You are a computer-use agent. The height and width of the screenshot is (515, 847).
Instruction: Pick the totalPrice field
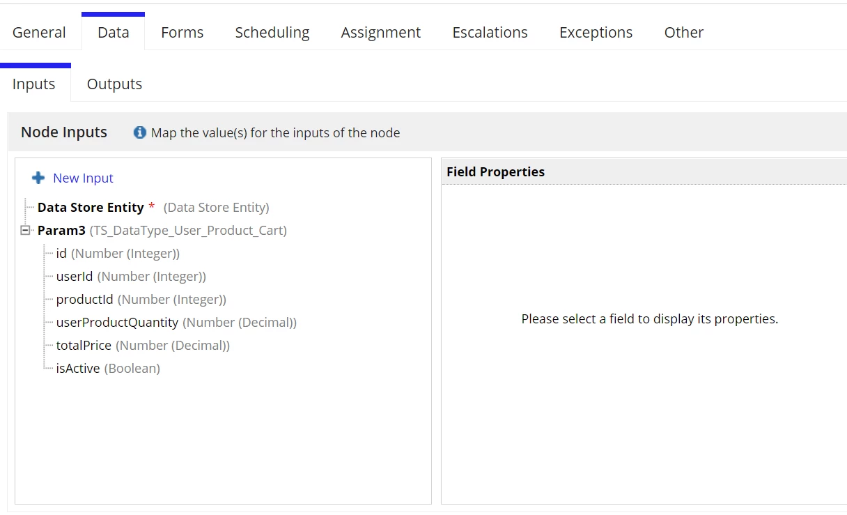click(x=143, y=346)
